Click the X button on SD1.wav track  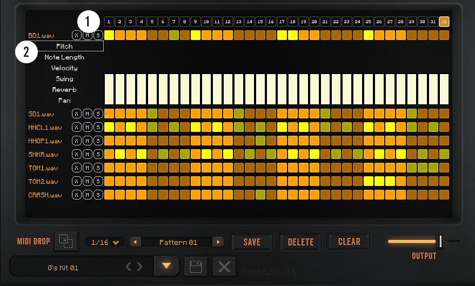[76, 114]
